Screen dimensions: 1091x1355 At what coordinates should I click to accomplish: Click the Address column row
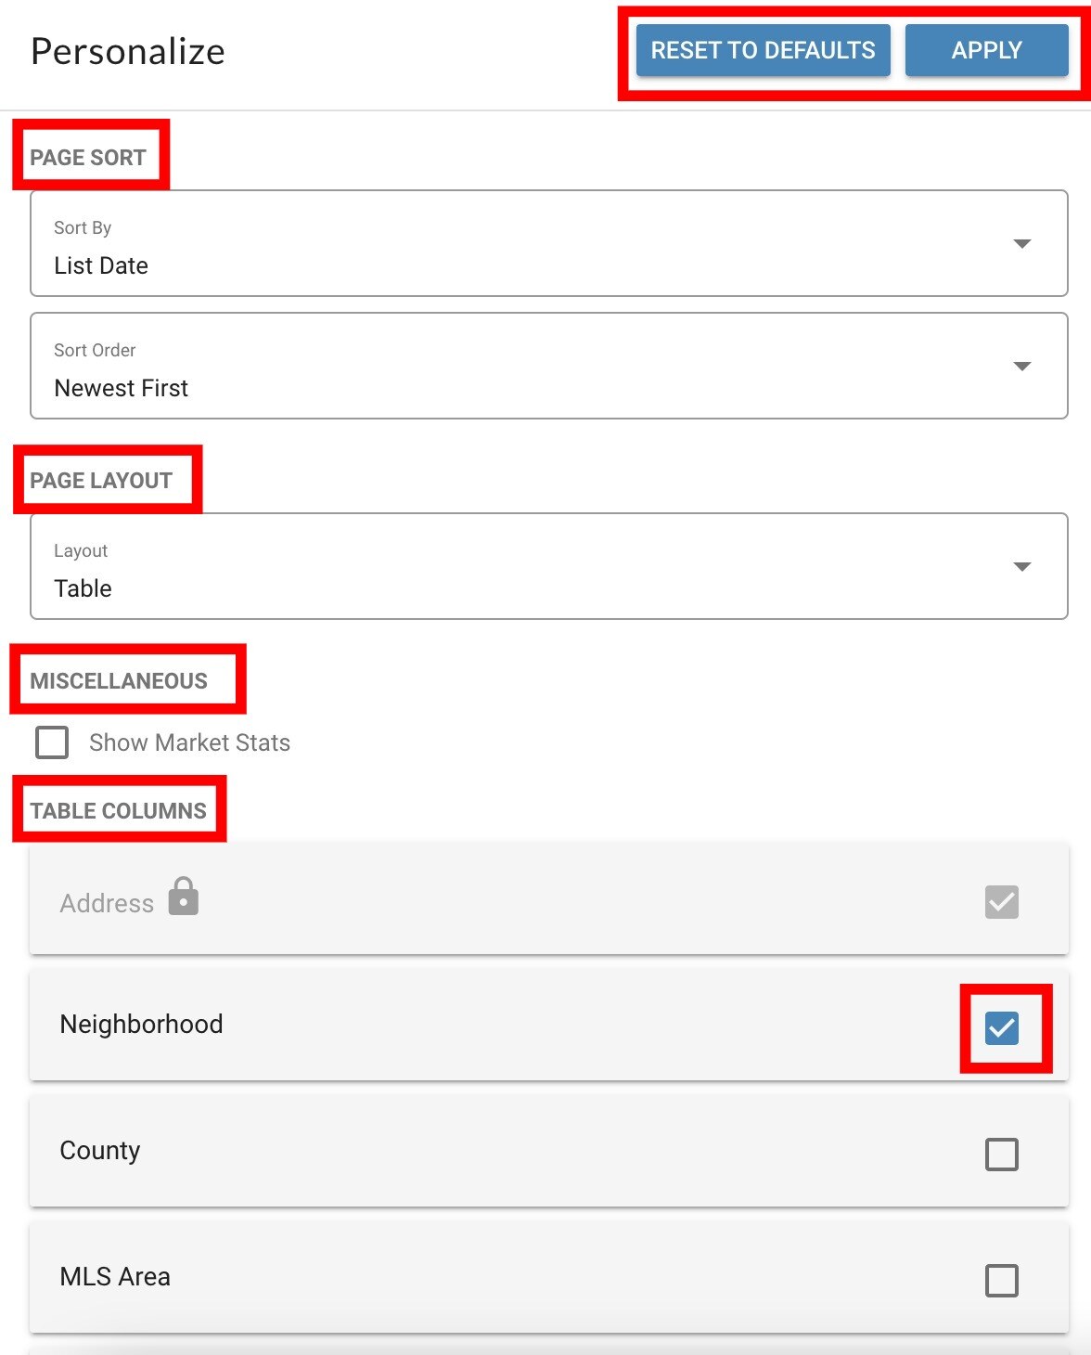[x=549, y=899]
